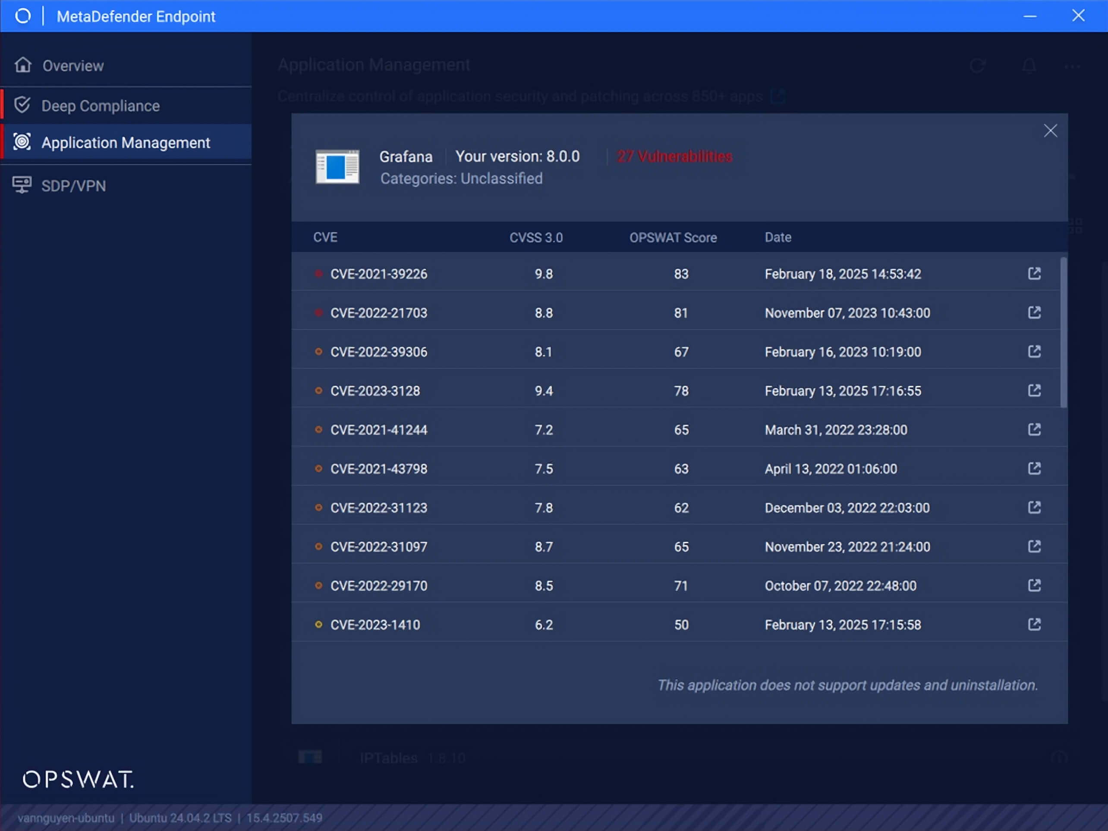Open external link for CVE-2022-21703
This screenshot has height=831, width=1108.
pyautogui.click(x=1034, y=312)
